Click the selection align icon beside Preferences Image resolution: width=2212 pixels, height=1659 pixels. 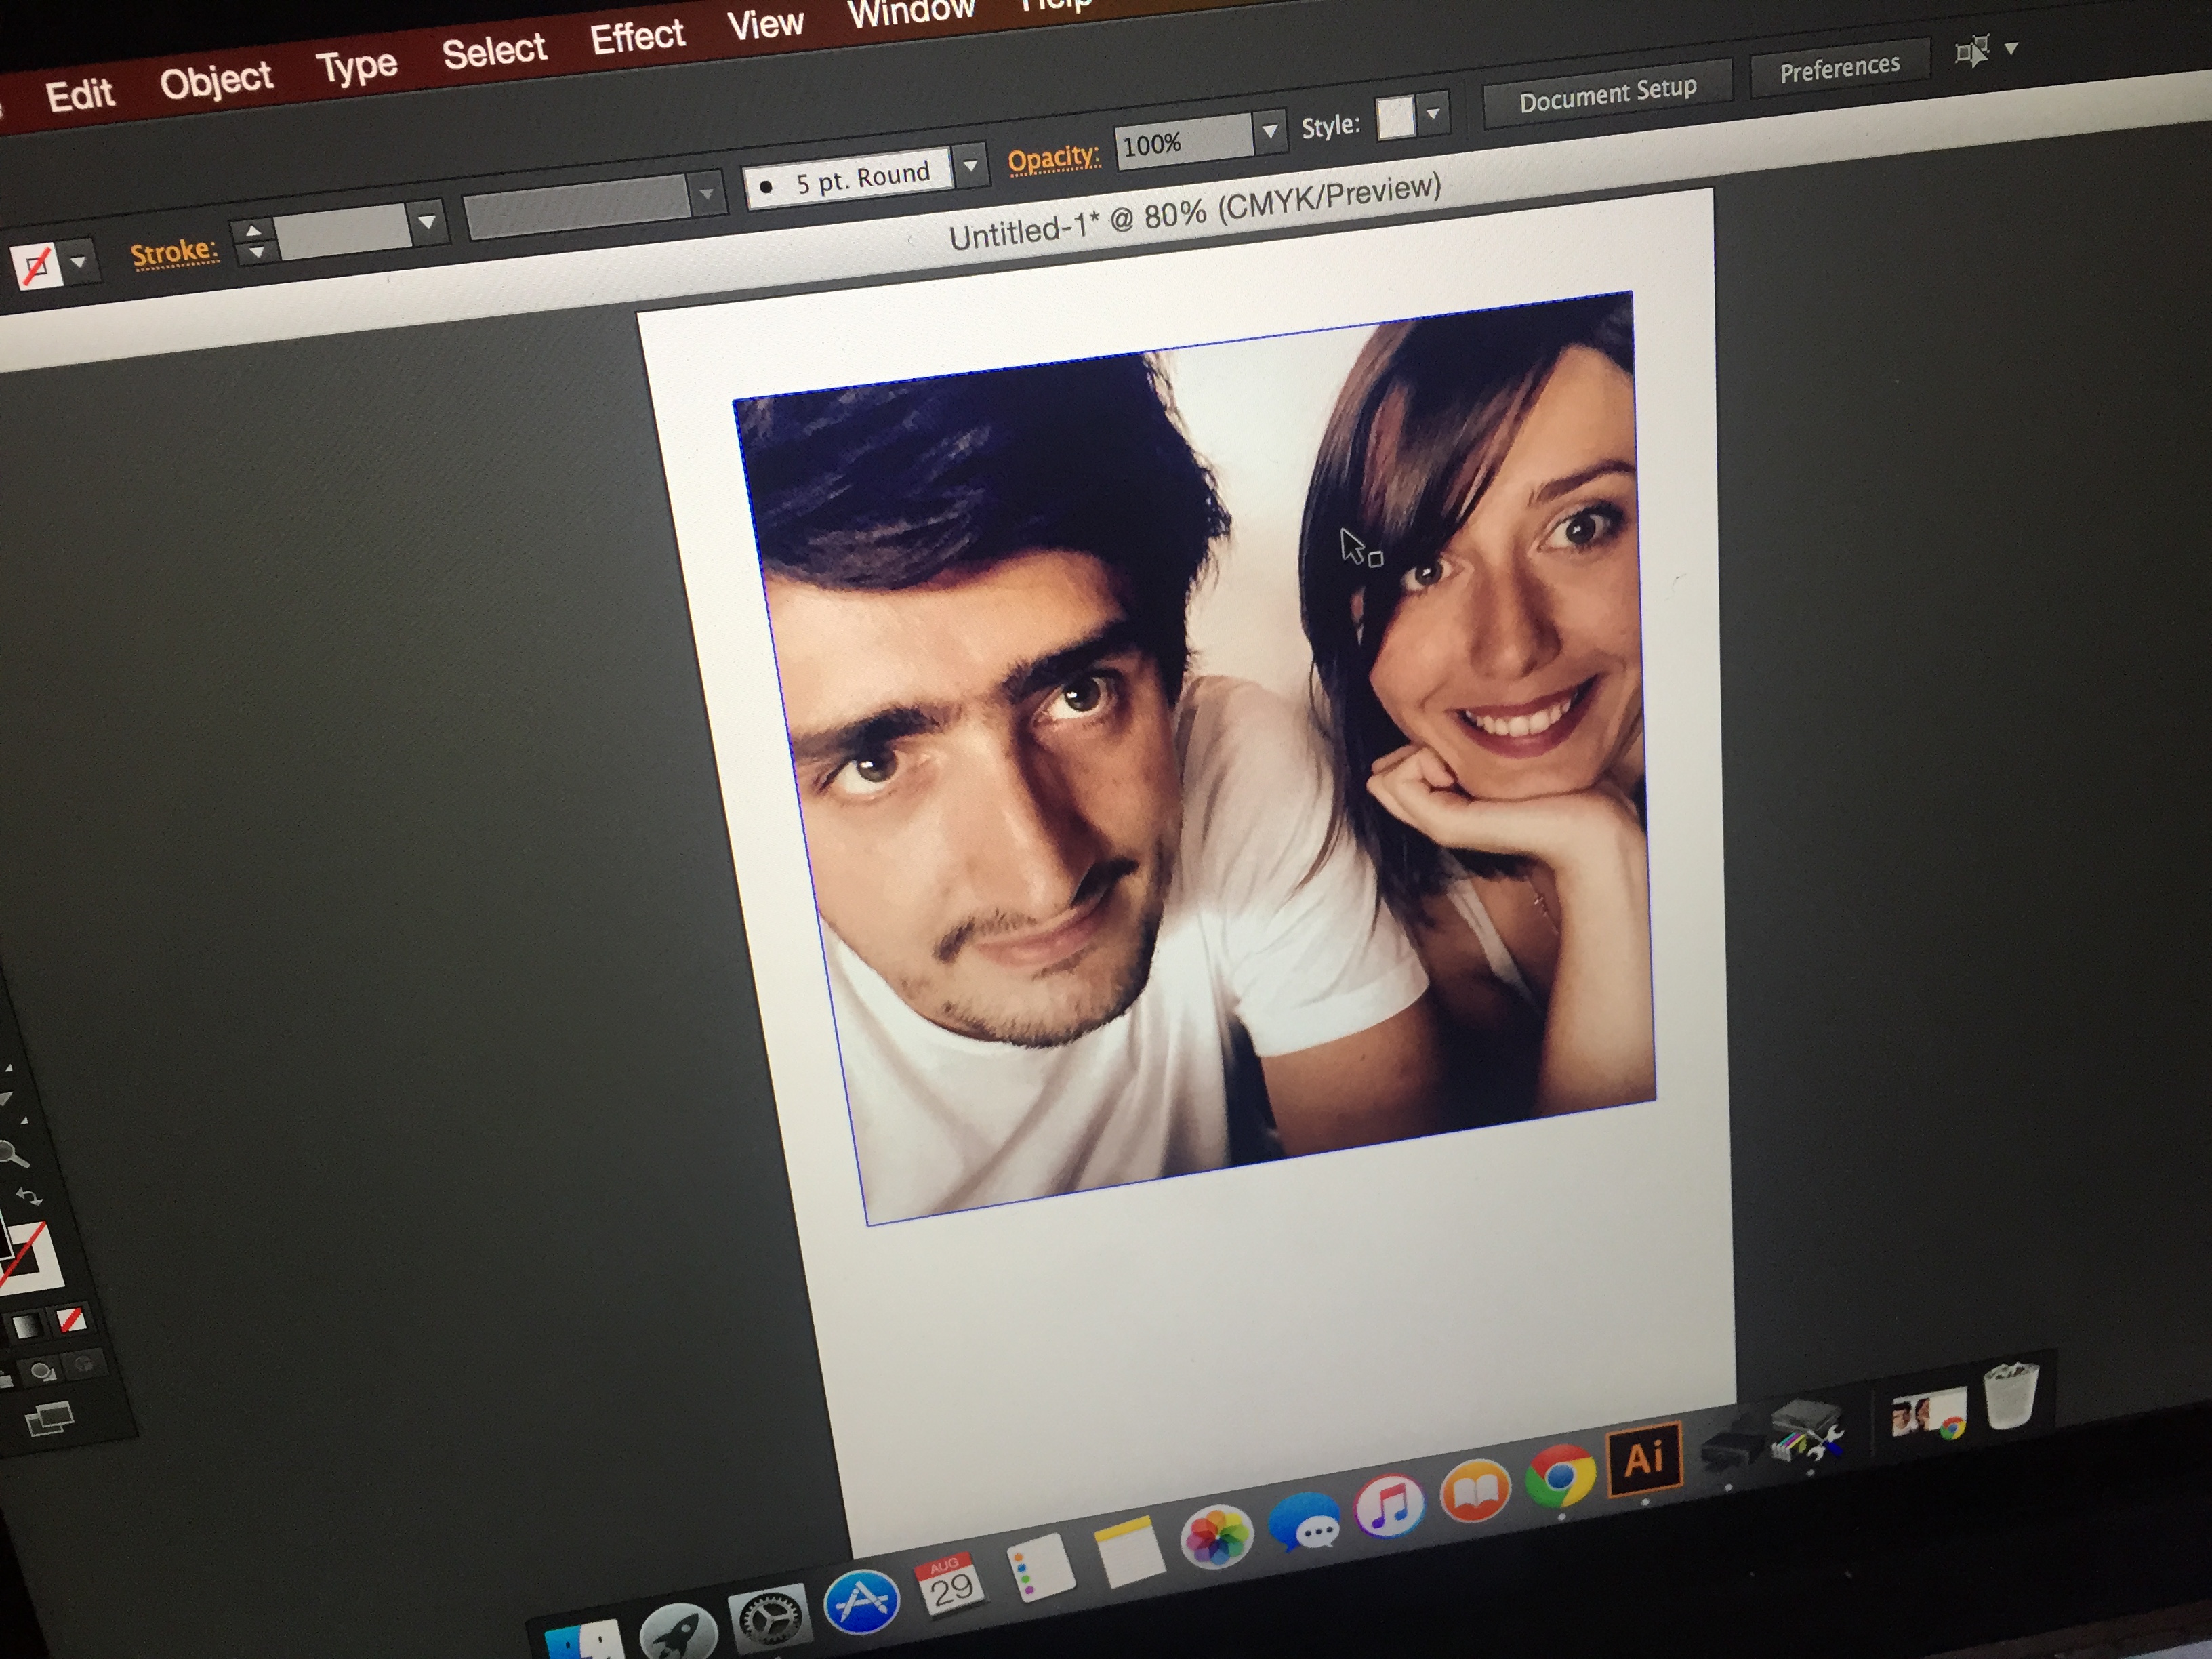pos(1972,52)
